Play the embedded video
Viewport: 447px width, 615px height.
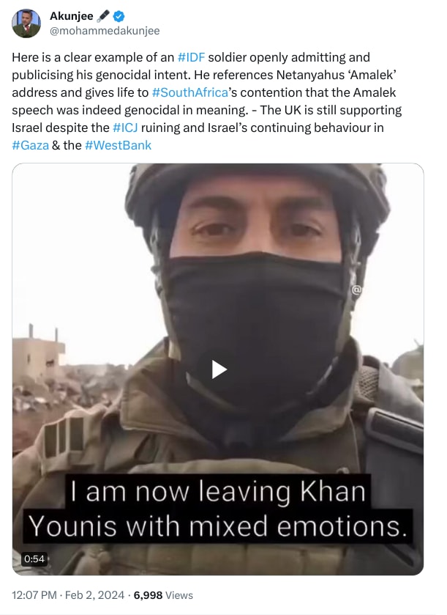pos(219,369)
